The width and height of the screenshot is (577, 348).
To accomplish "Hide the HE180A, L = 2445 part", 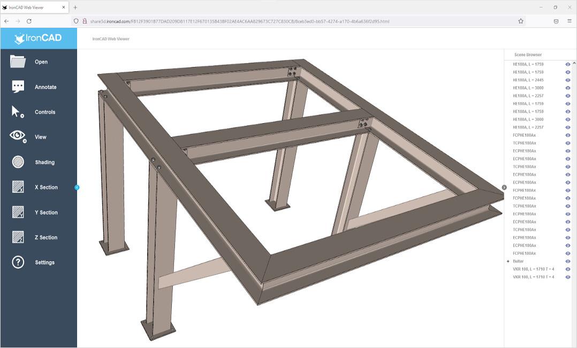I will pyautogui.click(x=568, y=80).
